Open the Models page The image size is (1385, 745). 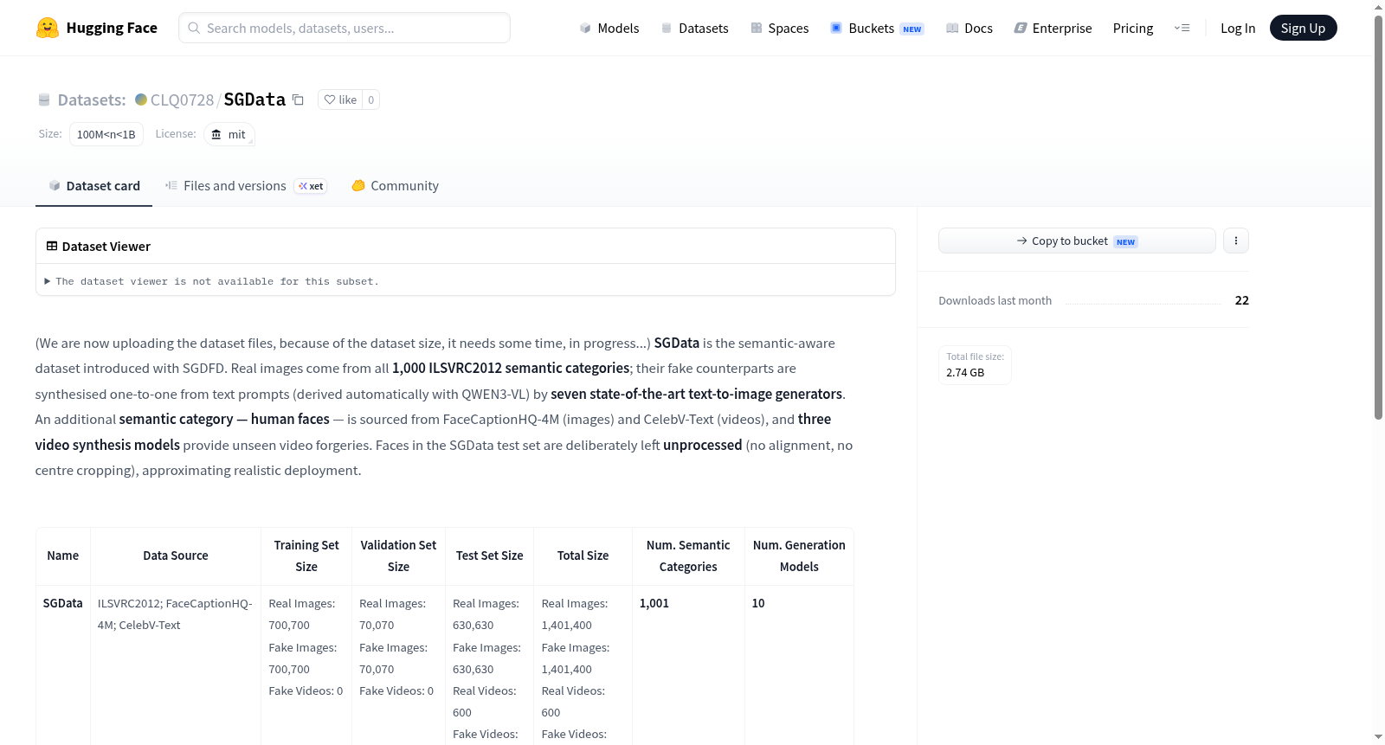(x=609, y=28)
